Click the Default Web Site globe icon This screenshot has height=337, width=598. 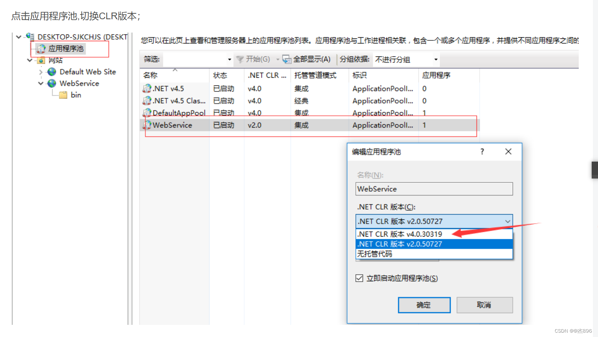pos(52,71)
